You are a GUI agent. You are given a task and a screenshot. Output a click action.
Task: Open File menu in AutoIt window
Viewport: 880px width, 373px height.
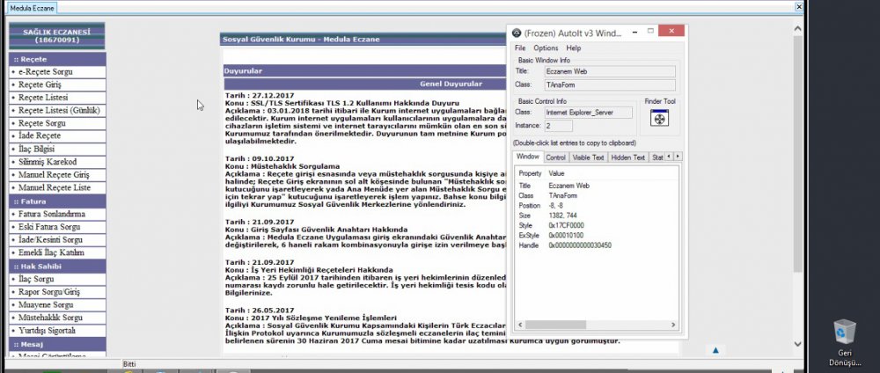[x=520, y=48]
